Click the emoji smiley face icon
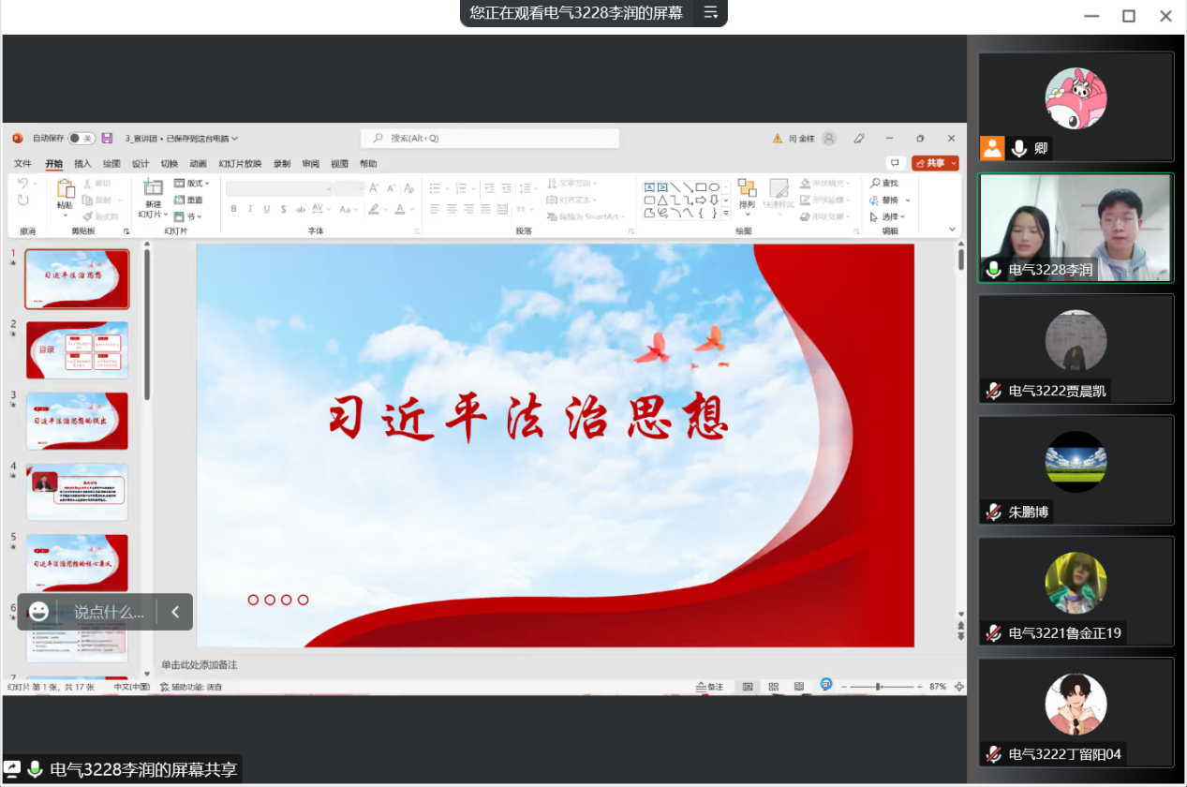Image resolution: width=1187 pixels, height=787 pixels. 38,612
